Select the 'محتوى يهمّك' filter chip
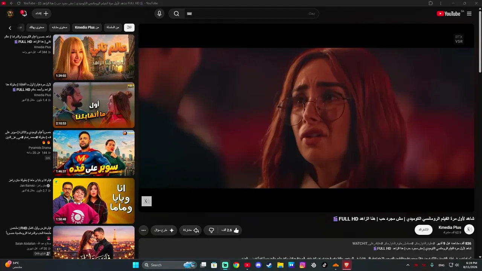The width and height of the screenshot is (482, 271). pos(37,27)
